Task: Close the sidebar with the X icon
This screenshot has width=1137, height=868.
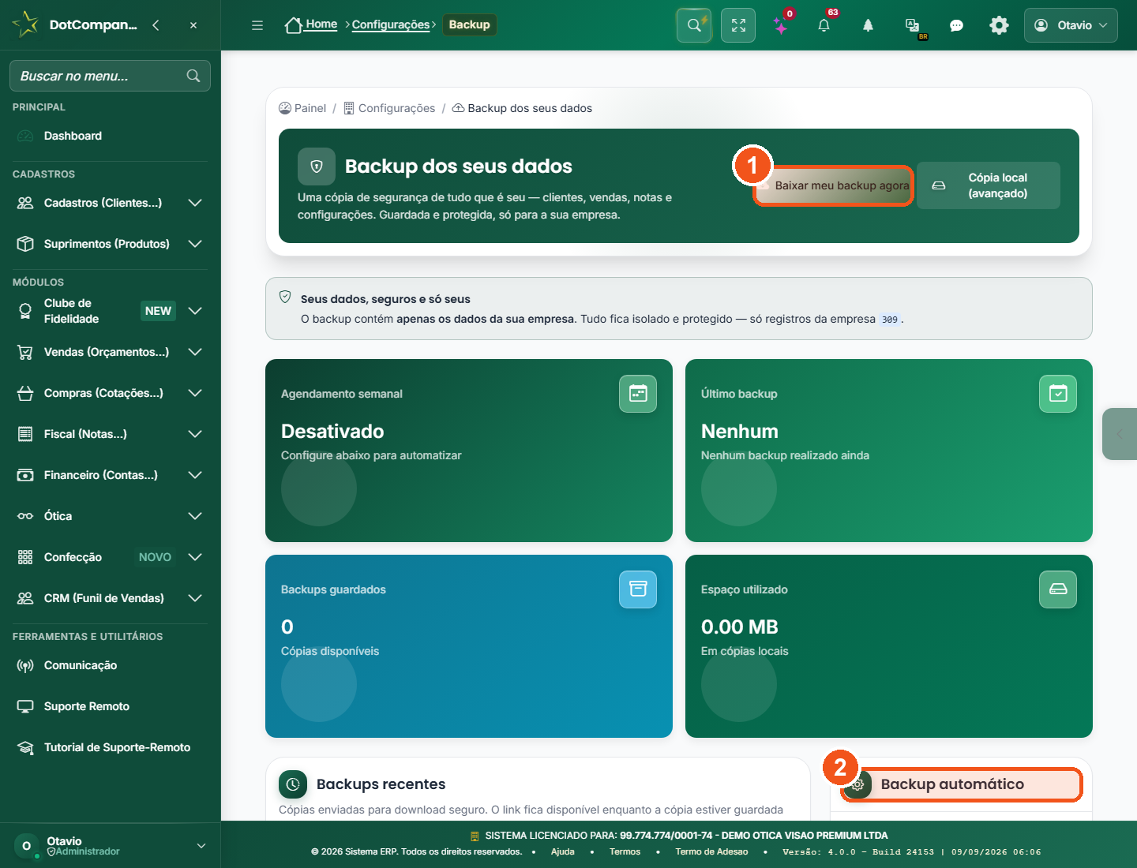Action: coord(193,25)
